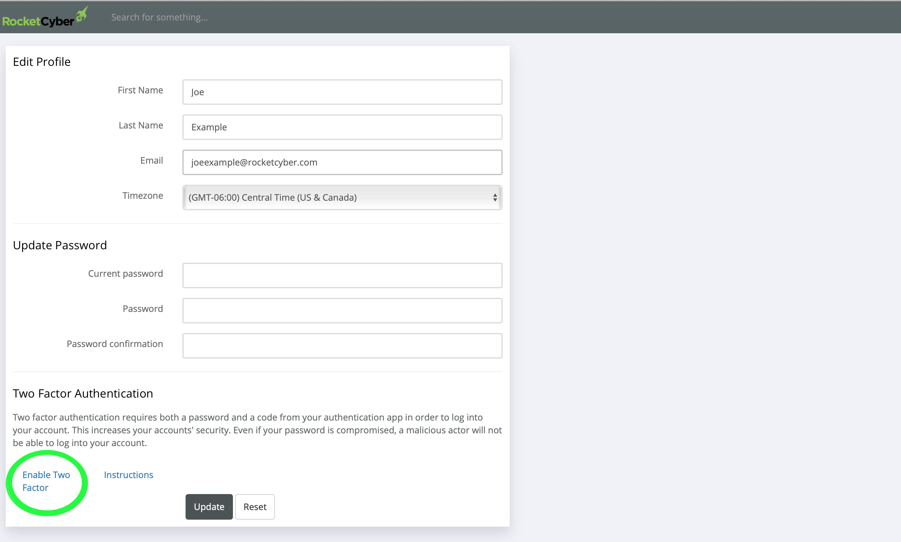901x542 pixels.
Task: Select the Email address field
Action: (342, 162)
